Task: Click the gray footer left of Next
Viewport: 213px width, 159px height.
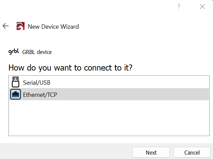Action: click(68, 152)
